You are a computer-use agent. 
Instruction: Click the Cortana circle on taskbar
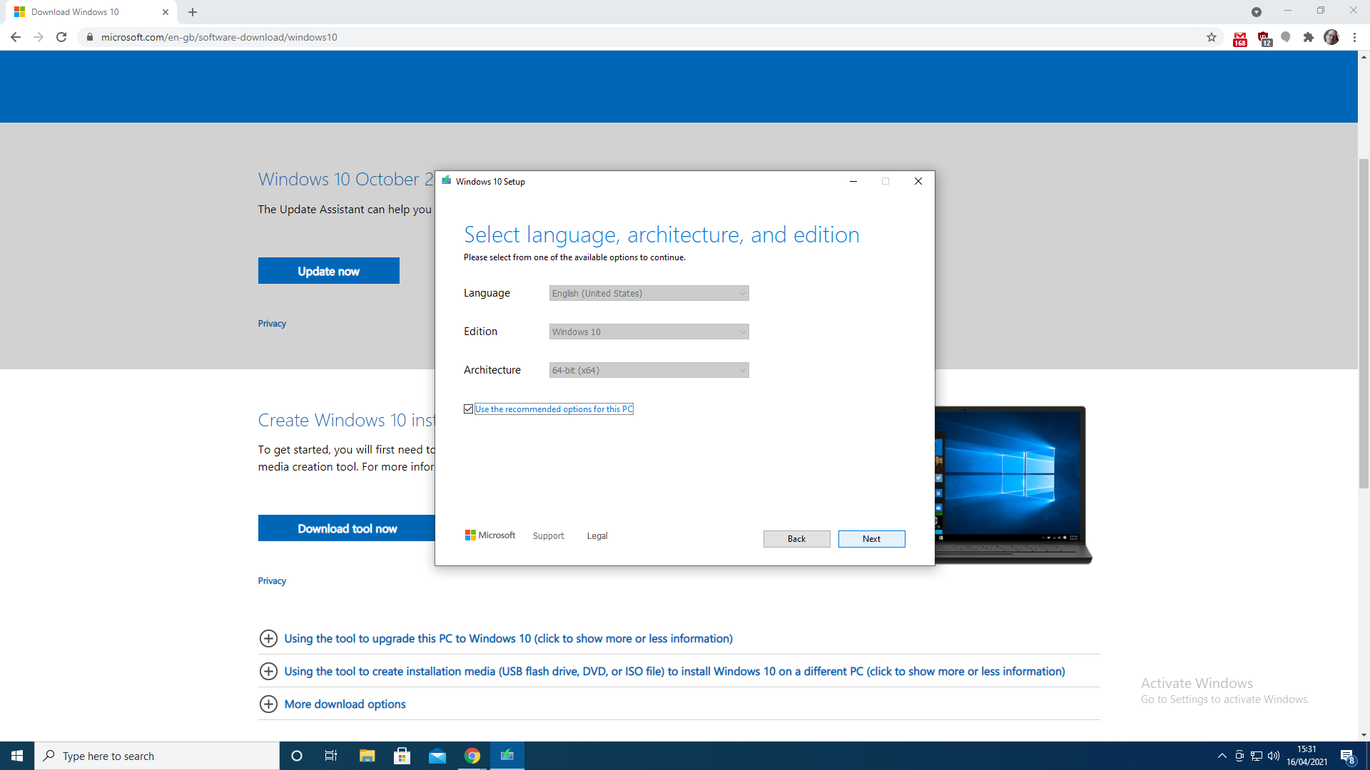(x=297, y=756)
